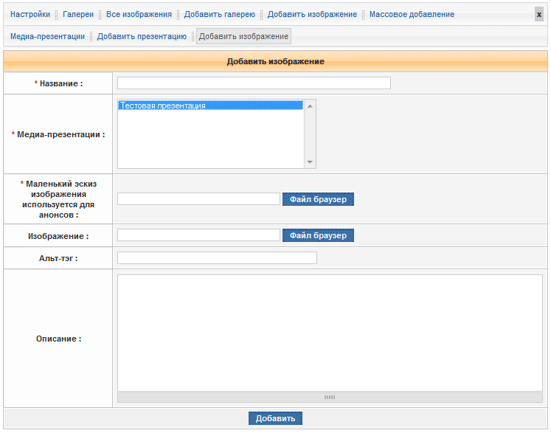Go to the Галереи tab
This screenshot has height=433, width=551.
[78, 14]
